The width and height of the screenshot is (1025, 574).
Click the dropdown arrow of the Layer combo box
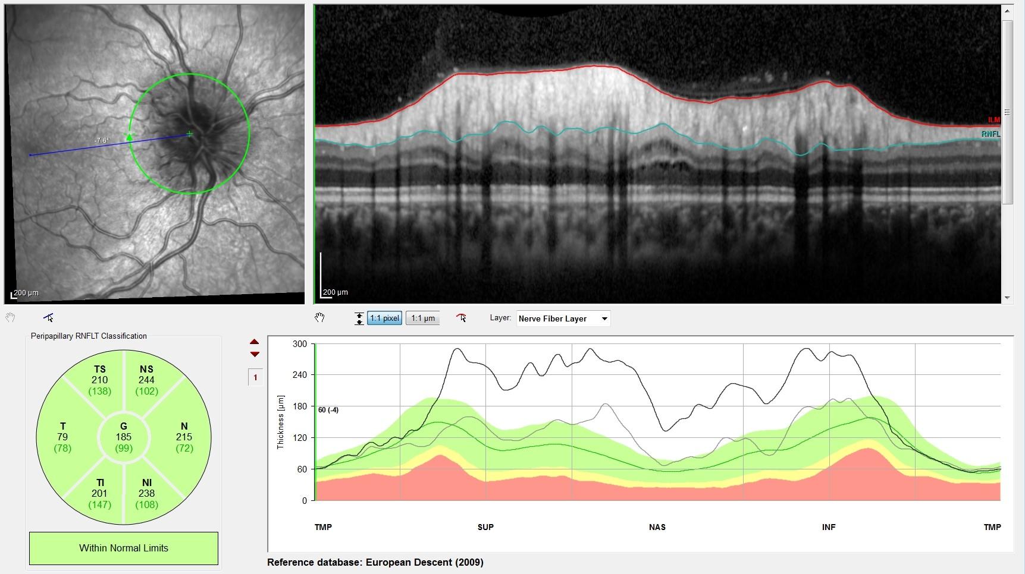coord(604,318)
